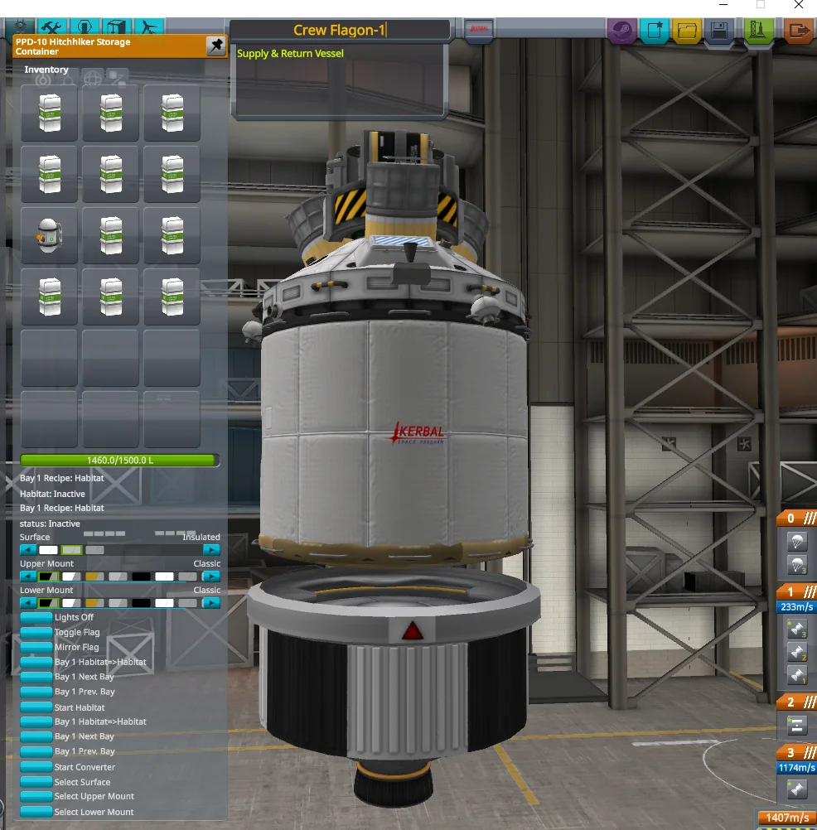817x830 pixels.
Task: Open the flag selector next to vessel name
Action: (479, 29)
